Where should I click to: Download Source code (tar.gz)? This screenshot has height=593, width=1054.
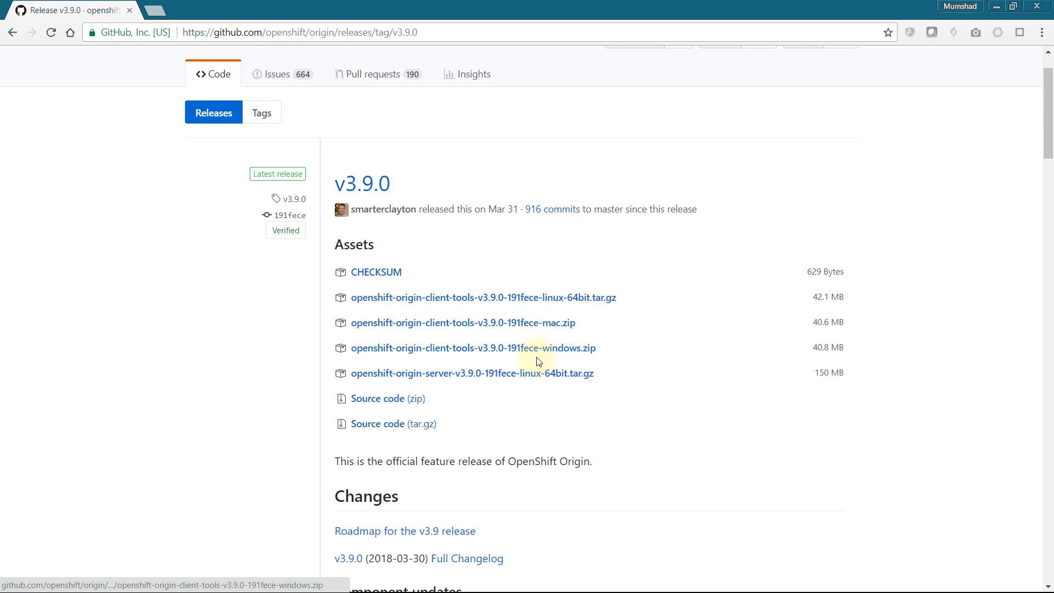394,424
